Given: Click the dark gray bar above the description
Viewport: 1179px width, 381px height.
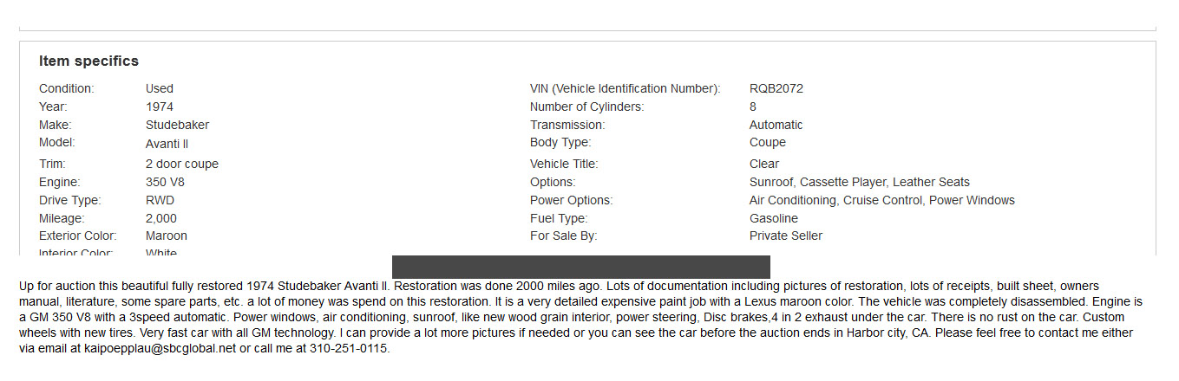Looking at the screenshot, I should (x=580, y=267).
